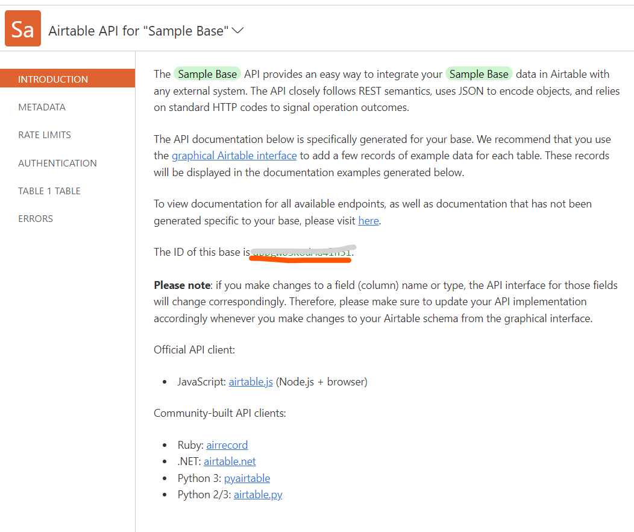Open the graphical Airtable interface link
This screenshot has height=532, width=634.
[234, 156]
